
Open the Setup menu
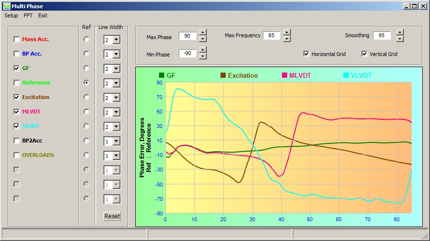tap(11, 15)
